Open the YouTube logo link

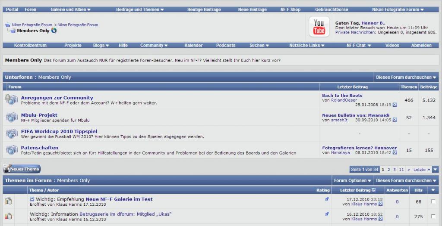[319, 27]
